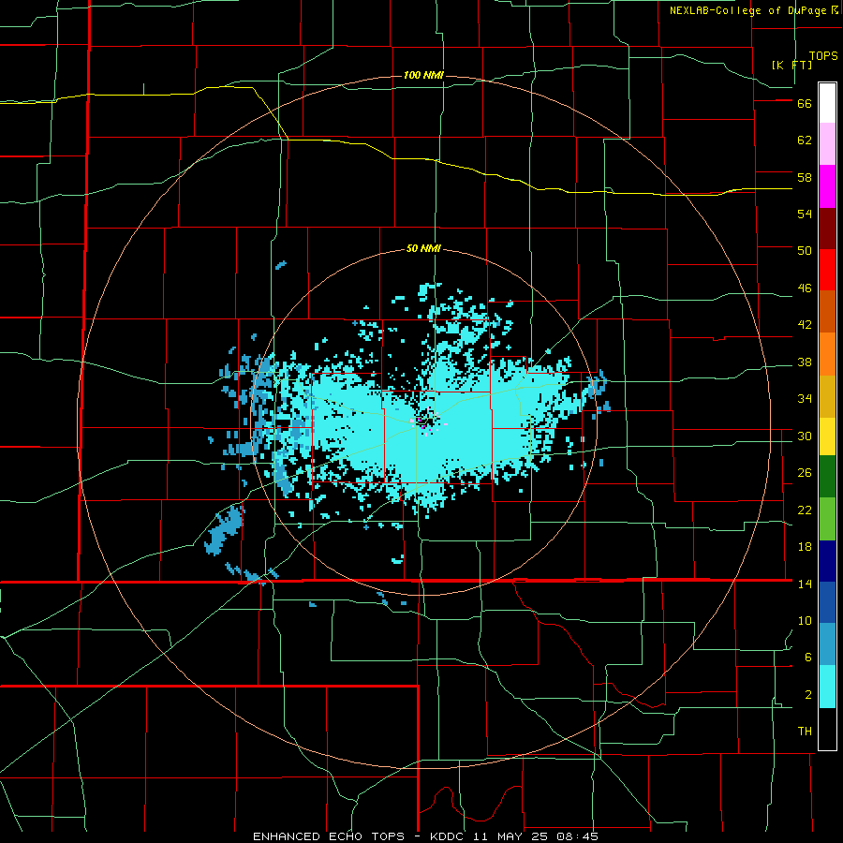Select the "34" legend value

(805, 399)
